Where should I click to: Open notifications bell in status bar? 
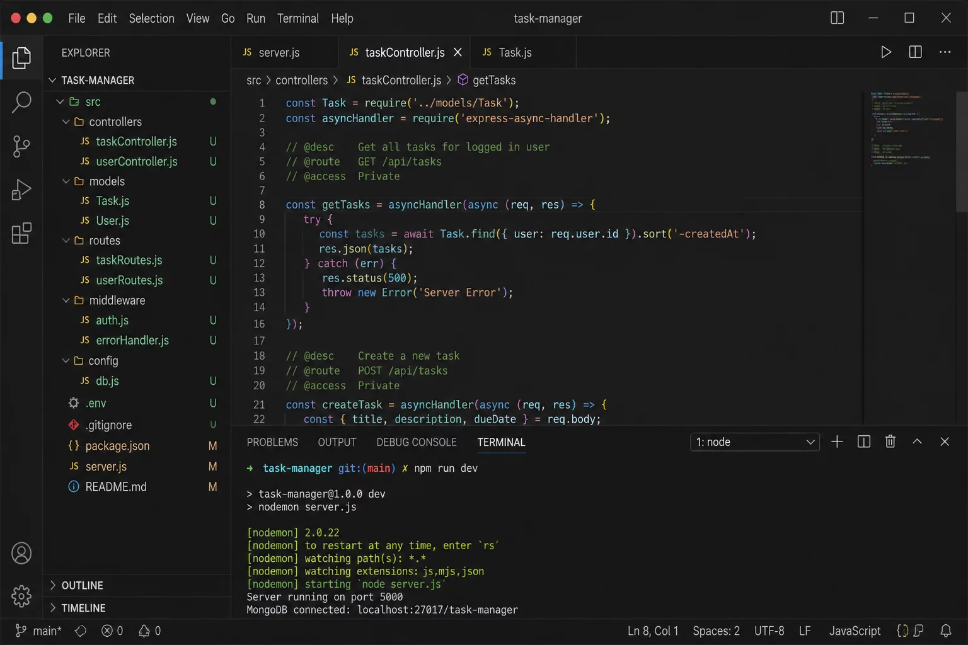(x=946, y=631)
